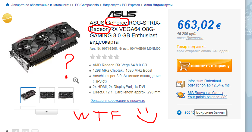Open 'больше информации о продукте' link

(x=118, y=101)
